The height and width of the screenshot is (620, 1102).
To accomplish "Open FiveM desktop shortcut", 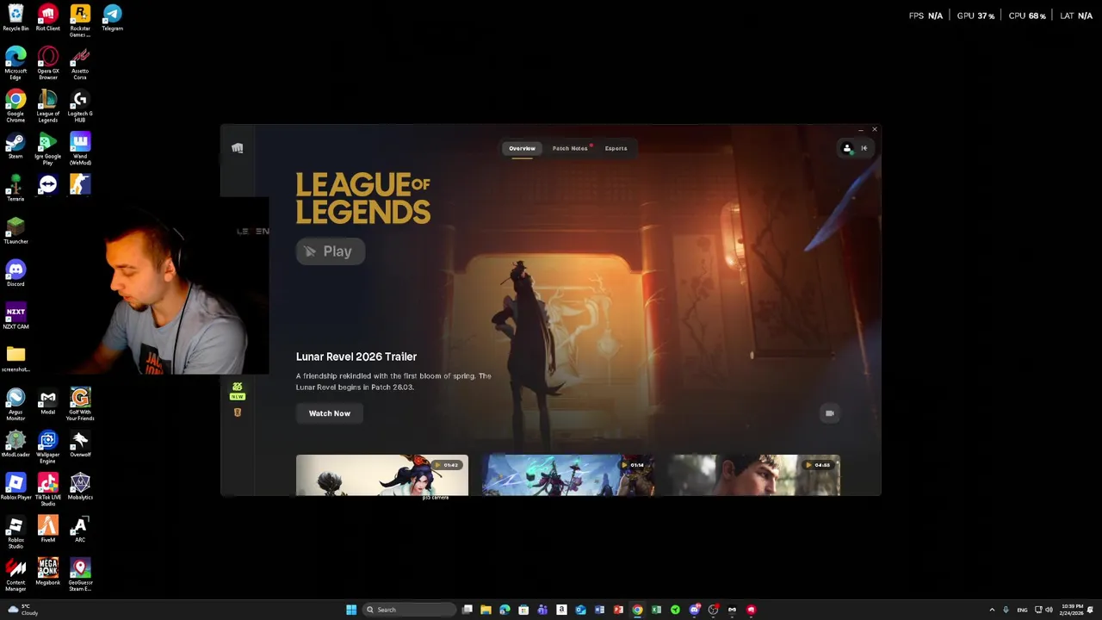I will tap(47, 530).
